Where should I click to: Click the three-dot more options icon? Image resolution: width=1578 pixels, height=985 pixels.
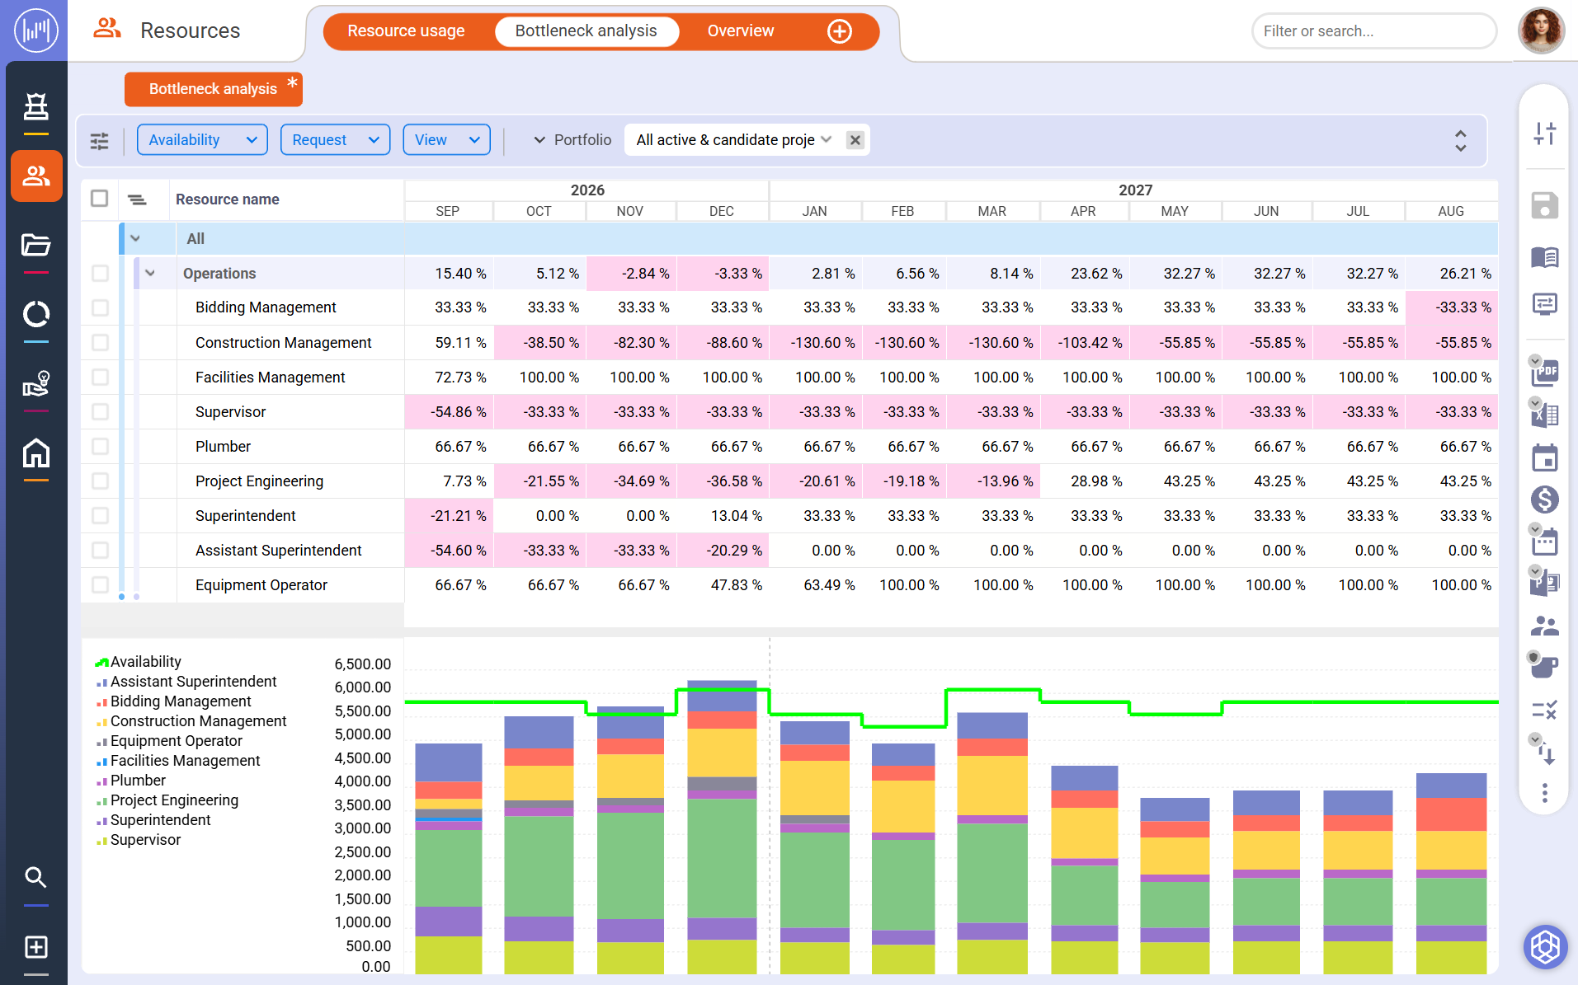1545,793
